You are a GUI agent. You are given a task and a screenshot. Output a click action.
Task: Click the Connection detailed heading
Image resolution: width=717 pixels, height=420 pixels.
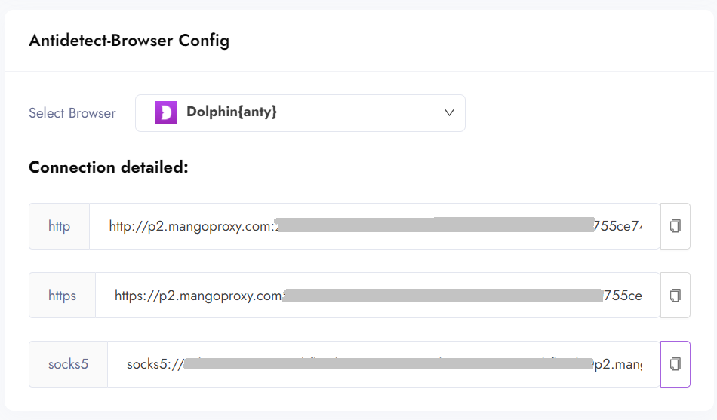point(108,167)
